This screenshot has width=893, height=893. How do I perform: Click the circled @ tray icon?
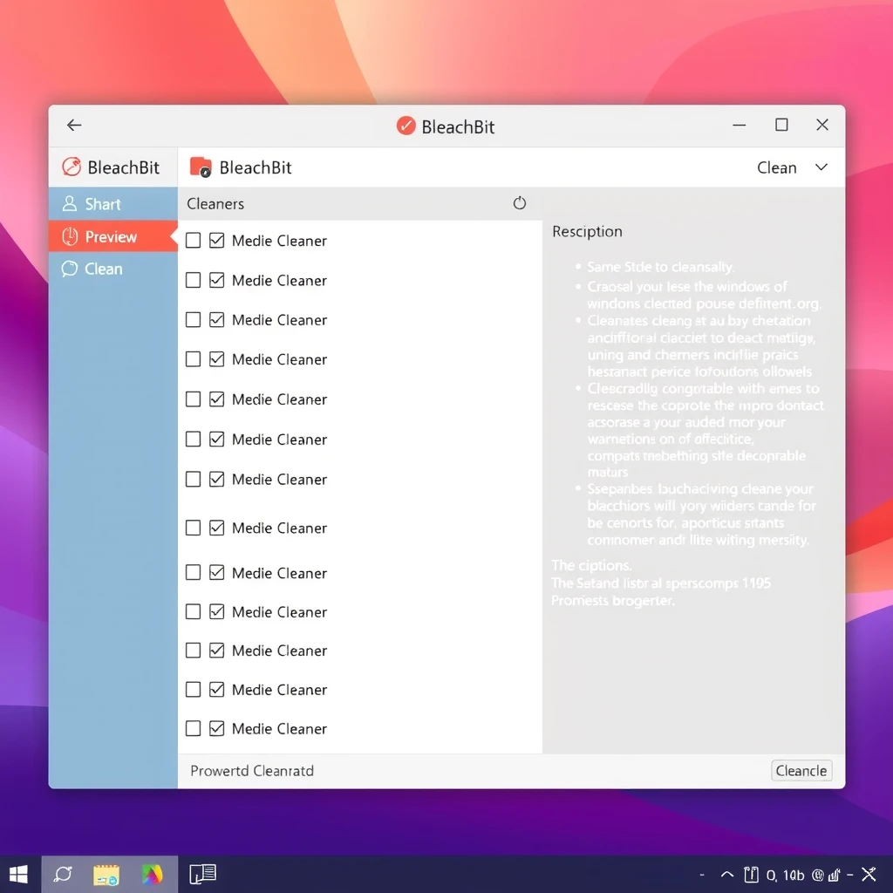(818, 875)
